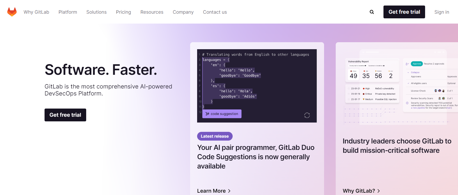Open the Company menu
Viewport: 458px width, 195px height.
pyautogui.click(x=183, y=12)
